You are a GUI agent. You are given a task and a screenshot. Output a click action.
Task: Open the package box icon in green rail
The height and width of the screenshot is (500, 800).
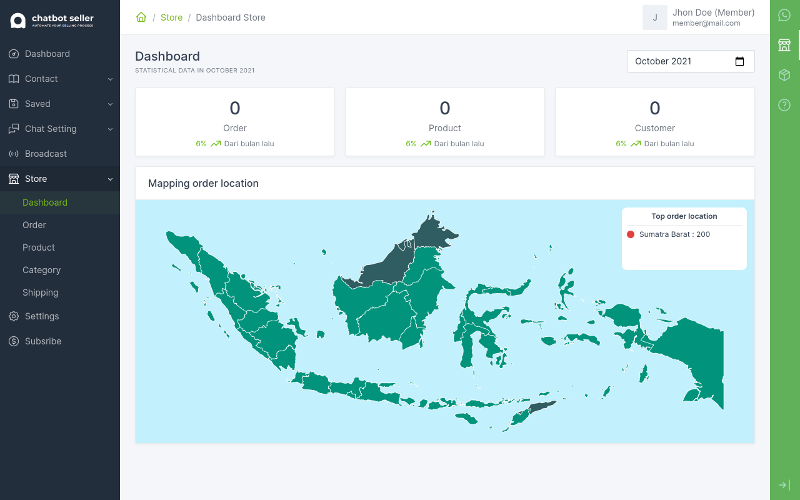point(784,75)
